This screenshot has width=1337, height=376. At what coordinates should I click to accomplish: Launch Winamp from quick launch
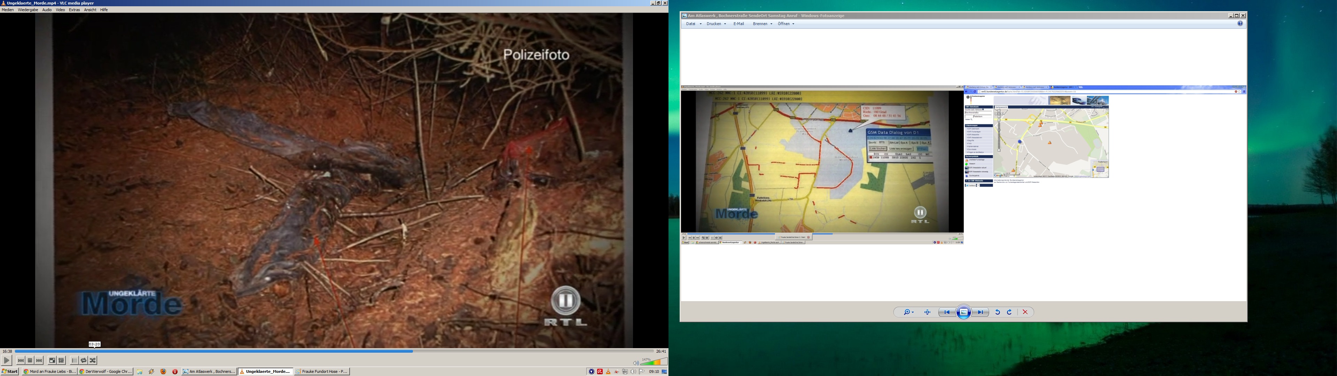[151, 371]
